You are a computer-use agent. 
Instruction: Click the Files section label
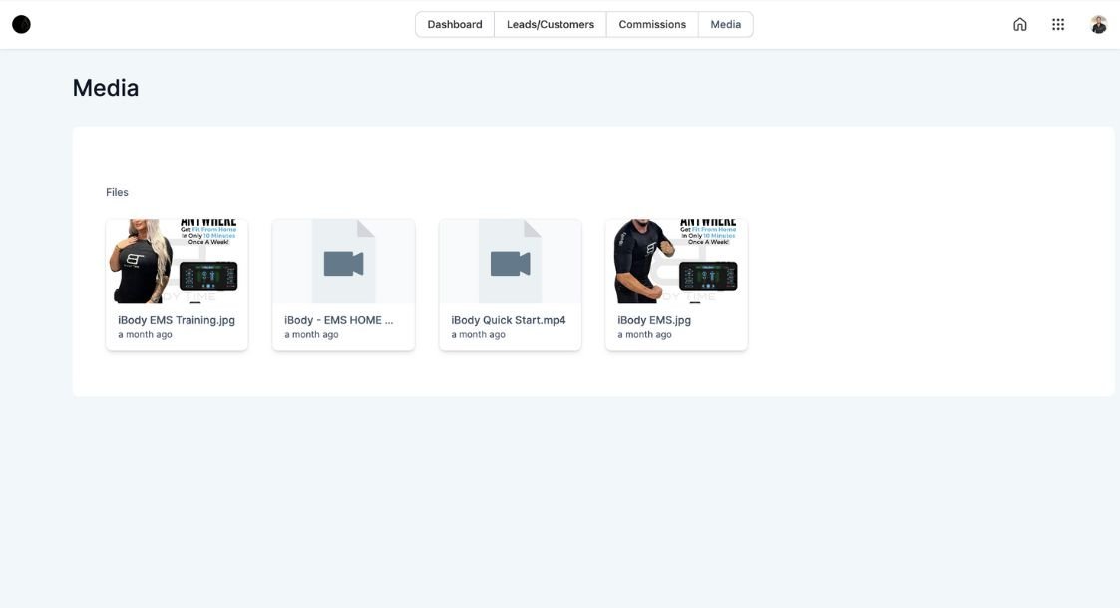click(117, 192)
